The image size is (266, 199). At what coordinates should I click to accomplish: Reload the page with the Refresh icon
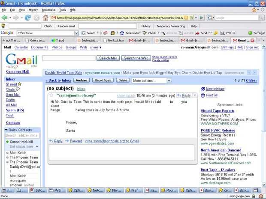(27, 18)
